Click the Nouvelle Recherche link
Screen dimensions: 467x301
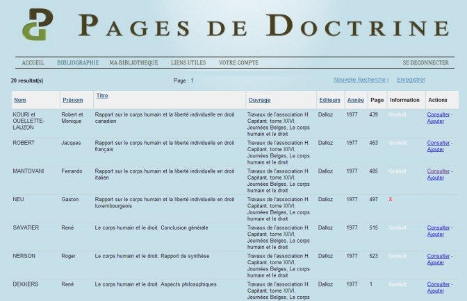point(359,80)
